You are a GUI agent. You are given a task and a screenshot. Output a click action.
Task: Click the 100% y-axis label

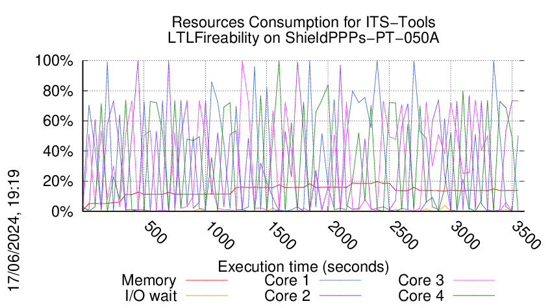coord(54,61)
